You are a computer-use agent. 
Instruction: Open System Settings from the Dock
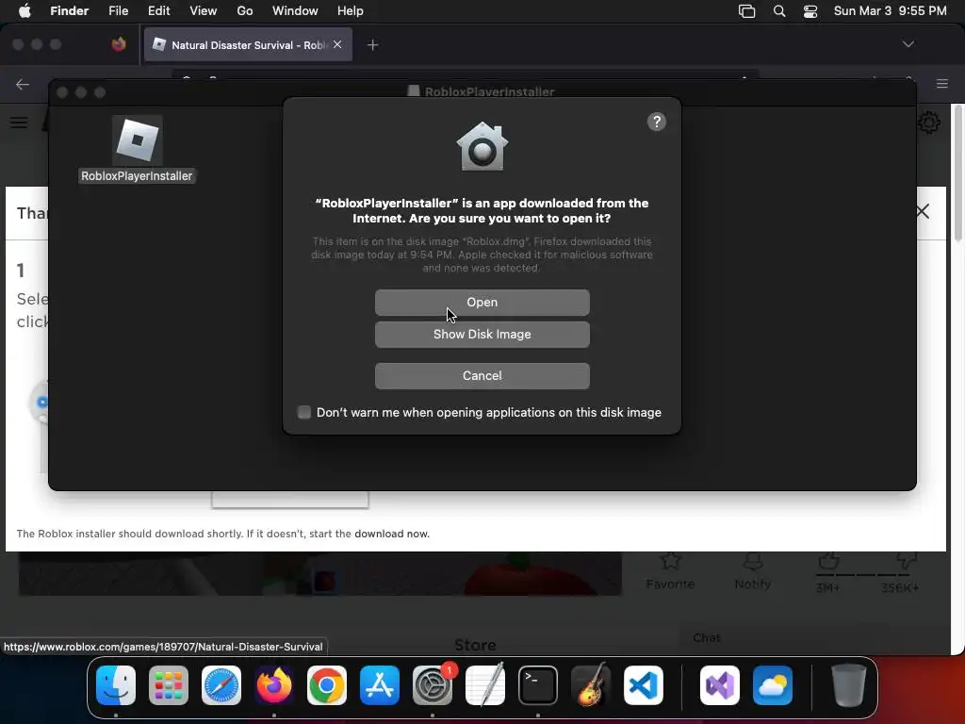point(432,685)
